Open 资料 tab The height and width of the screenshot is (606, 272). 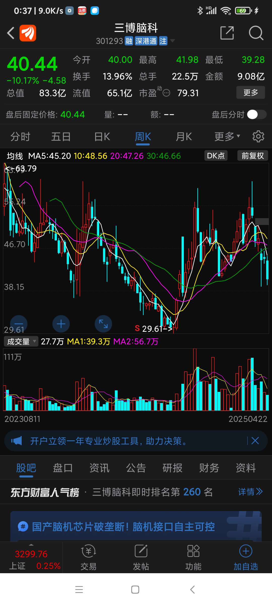[246, 468]
